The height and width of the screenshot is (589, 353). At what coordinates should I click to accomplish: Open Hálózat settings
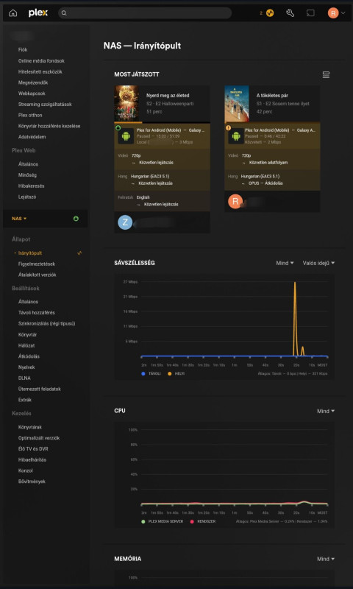pyautogui.click(x=26, y=345)
